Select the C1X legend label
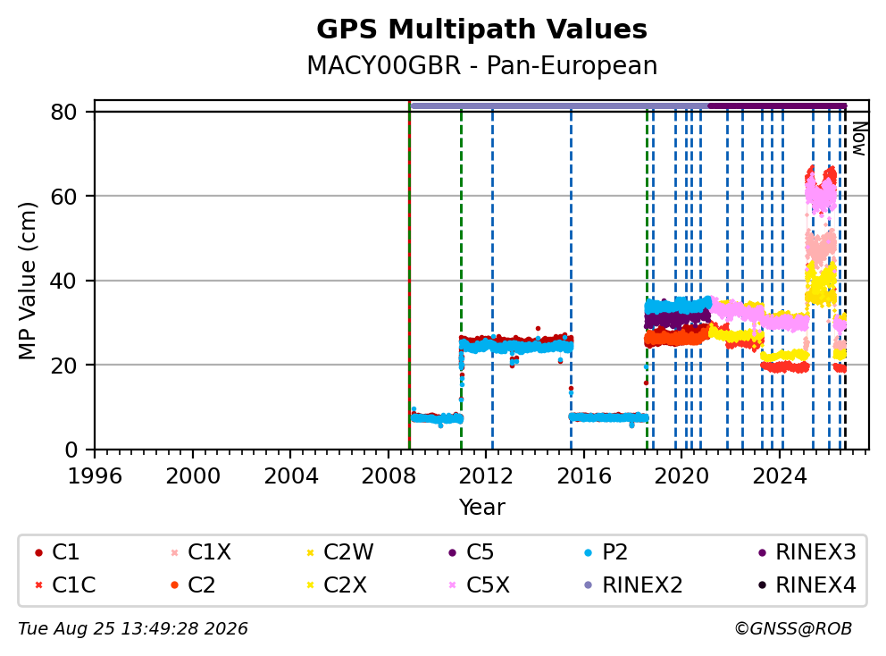 tap(209, 552)
